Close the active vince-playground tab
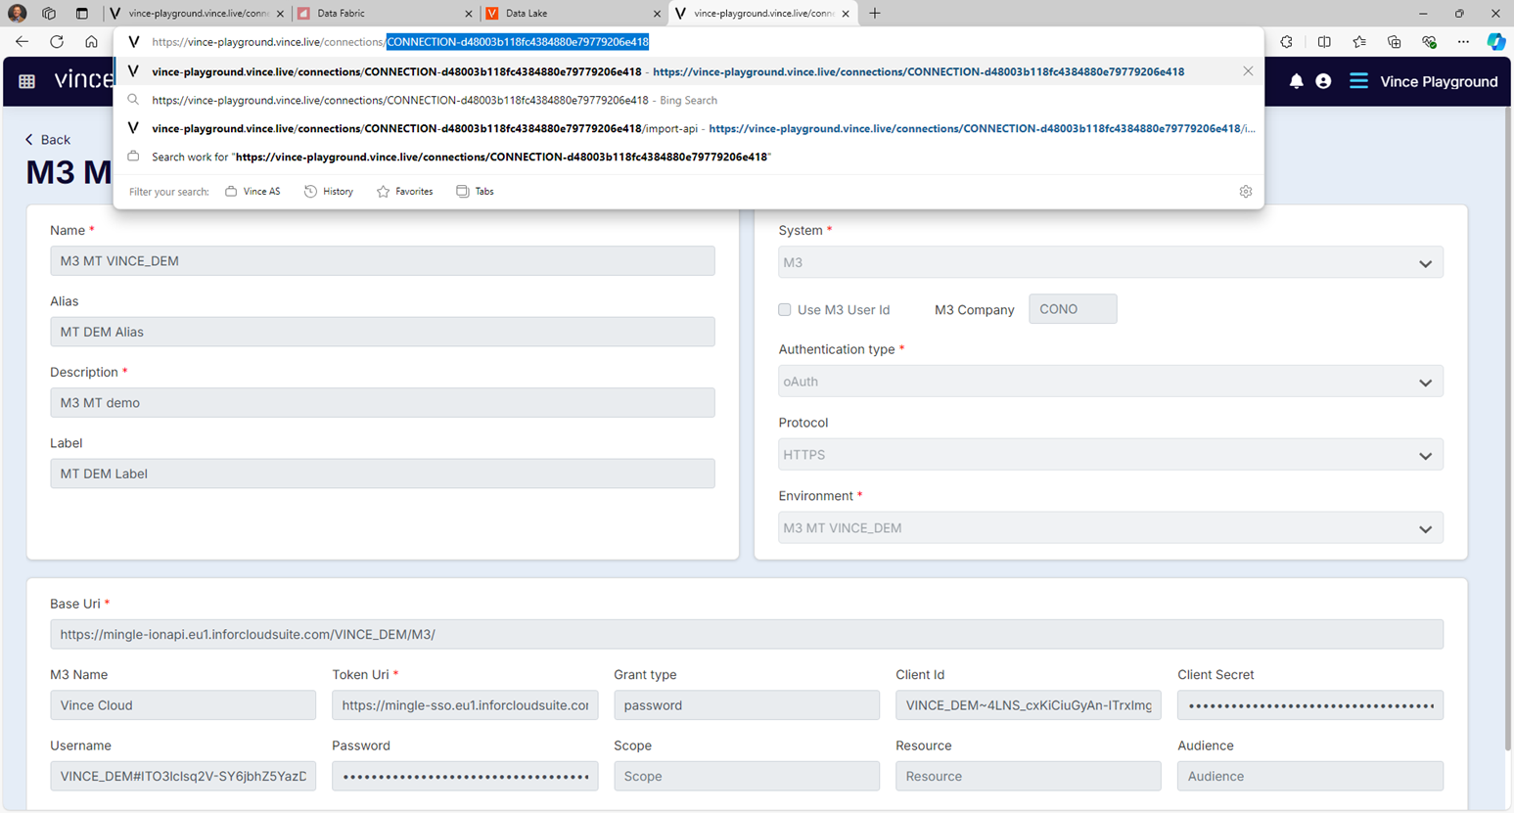The height and width of the screenshot is (813, 1514). coord(846,14)
